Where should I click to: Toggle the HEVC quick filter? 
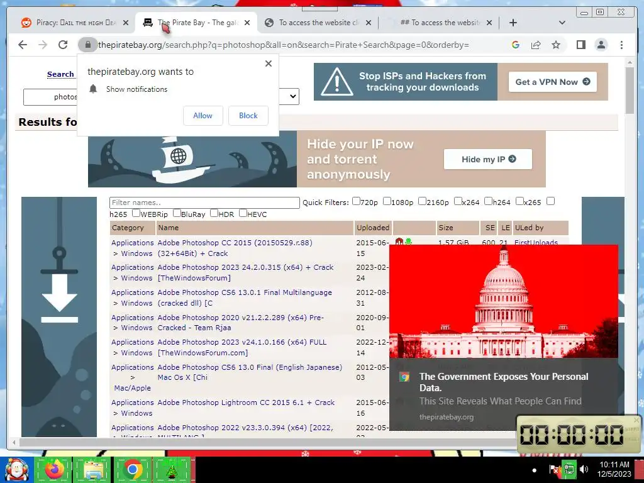pos(243,213)
